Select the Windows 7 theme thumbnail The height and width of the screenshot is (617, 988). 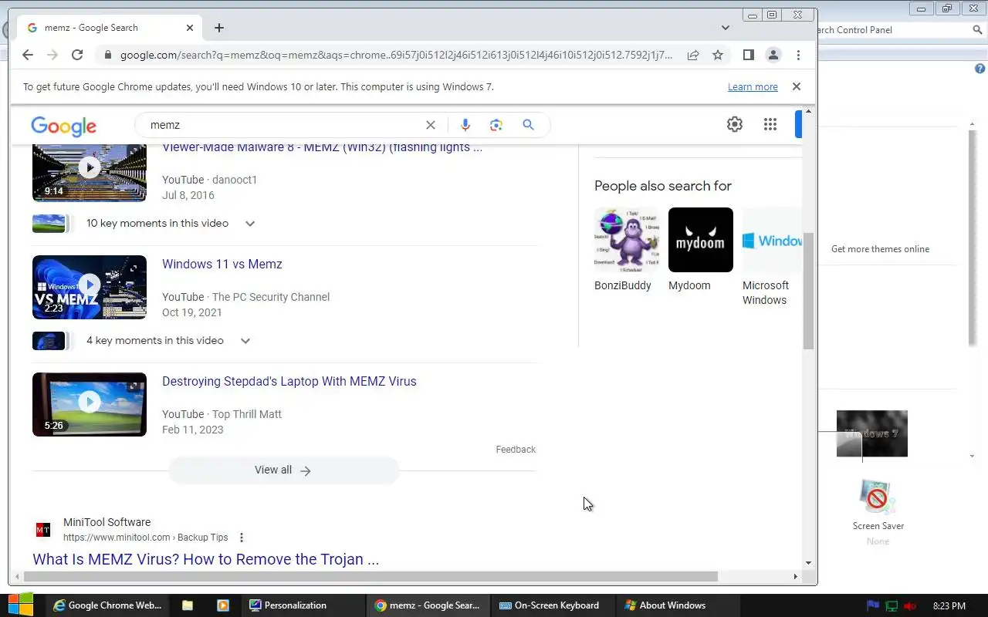coord(872,433)
